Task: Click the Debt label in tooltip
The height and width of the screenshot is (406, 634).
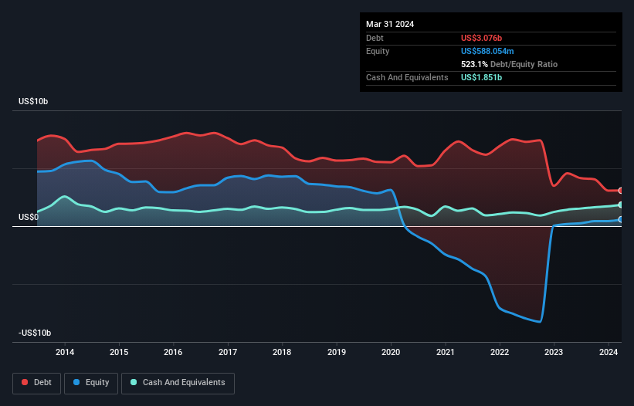Action: tap(375, 38)
